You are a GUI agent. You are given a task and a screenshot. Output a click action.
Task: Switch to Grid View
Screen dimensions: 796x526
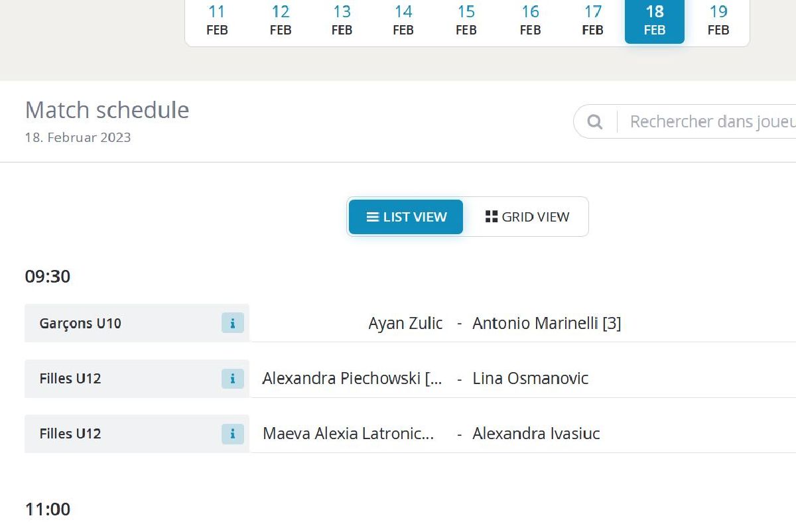pos(527,217)
